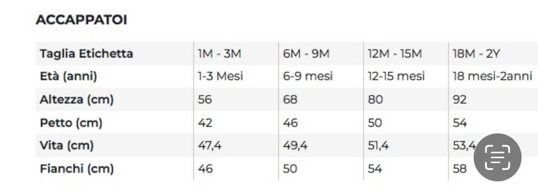Select waist value 49,4
The image size is (538, 196).
pos(295,146)
